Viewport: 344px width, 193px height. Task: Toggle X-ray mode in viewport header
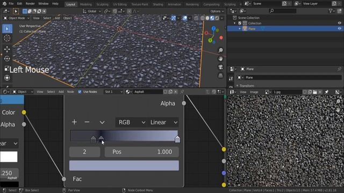click(x=196, y=18)
